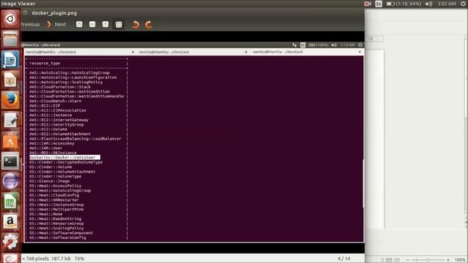Rotate image counterclockwise
468x263 pixels.
point(135,24)
